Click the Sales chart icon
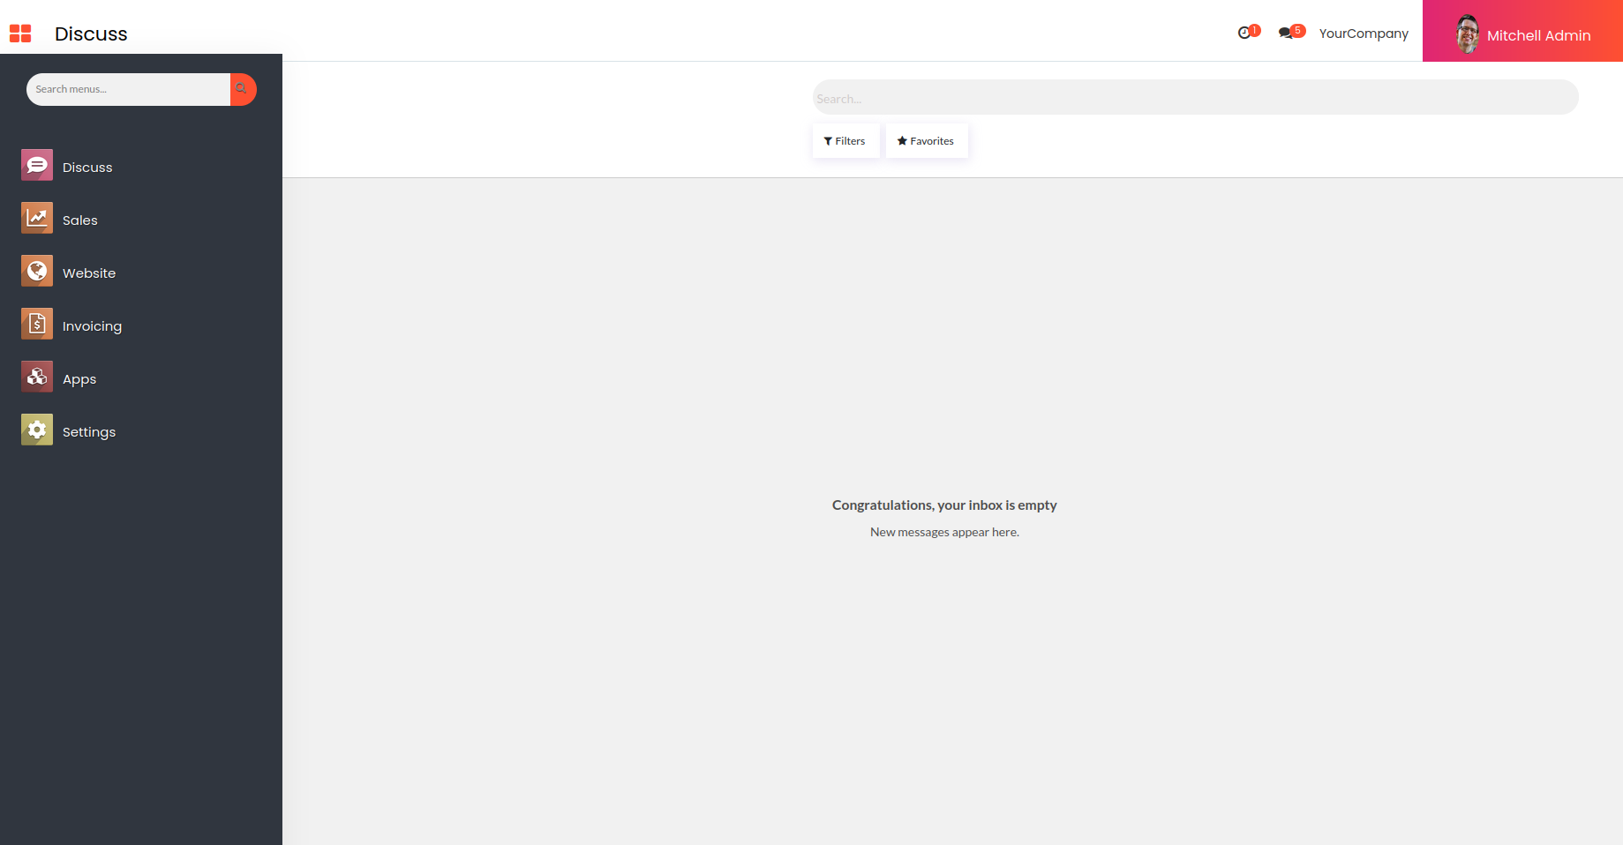The image size is (1623, 845). coord(37,218)
